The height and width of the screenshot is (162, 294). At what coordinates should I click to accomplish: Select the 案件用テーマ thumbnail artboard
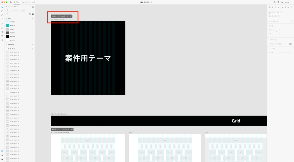click(x=88, y=58)
